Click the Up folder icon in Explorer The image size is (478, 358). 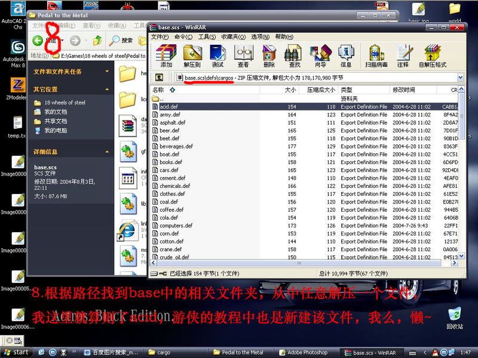coord(97,40)
